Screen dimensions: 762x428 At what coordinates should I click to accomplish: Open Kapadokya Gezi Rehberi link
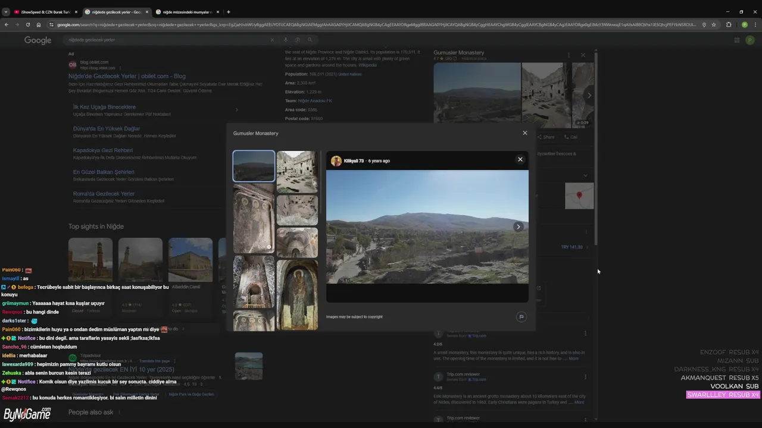click(x=103, y=150)
